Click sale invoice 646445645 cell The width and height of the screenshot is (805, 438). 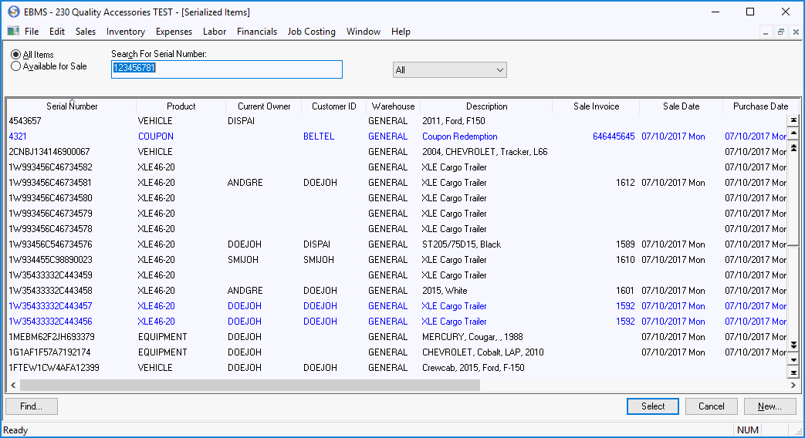click(x=614, y=136)
